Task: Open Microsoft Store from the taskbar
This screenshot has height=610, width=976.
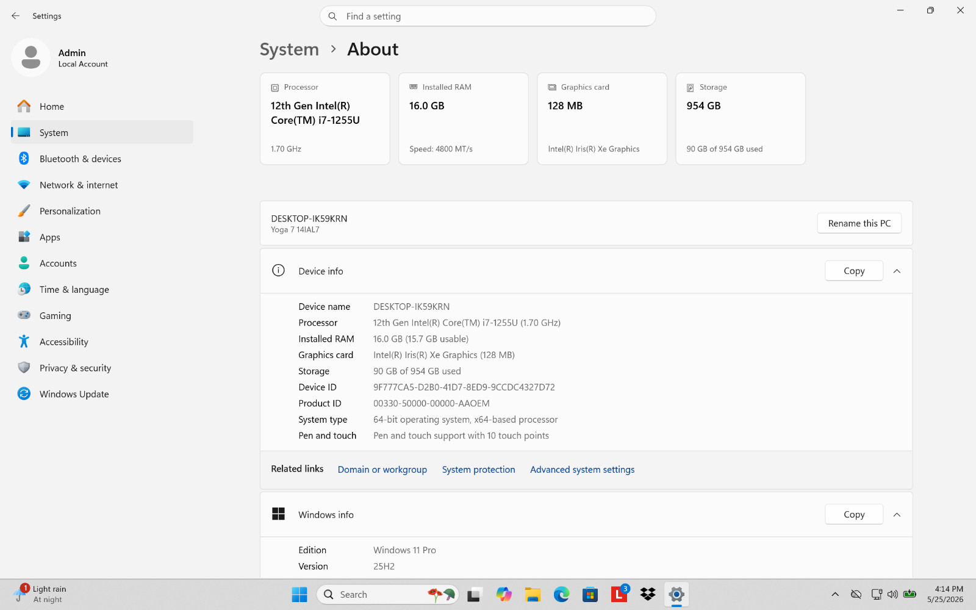Action: 590,594
